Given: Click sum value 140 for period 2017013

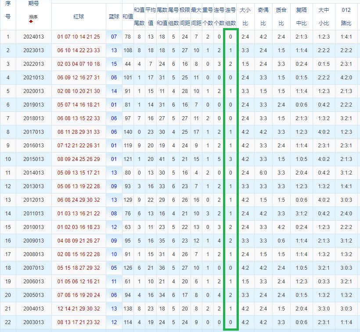Looking at the screenshot, I should coord(128,132).
